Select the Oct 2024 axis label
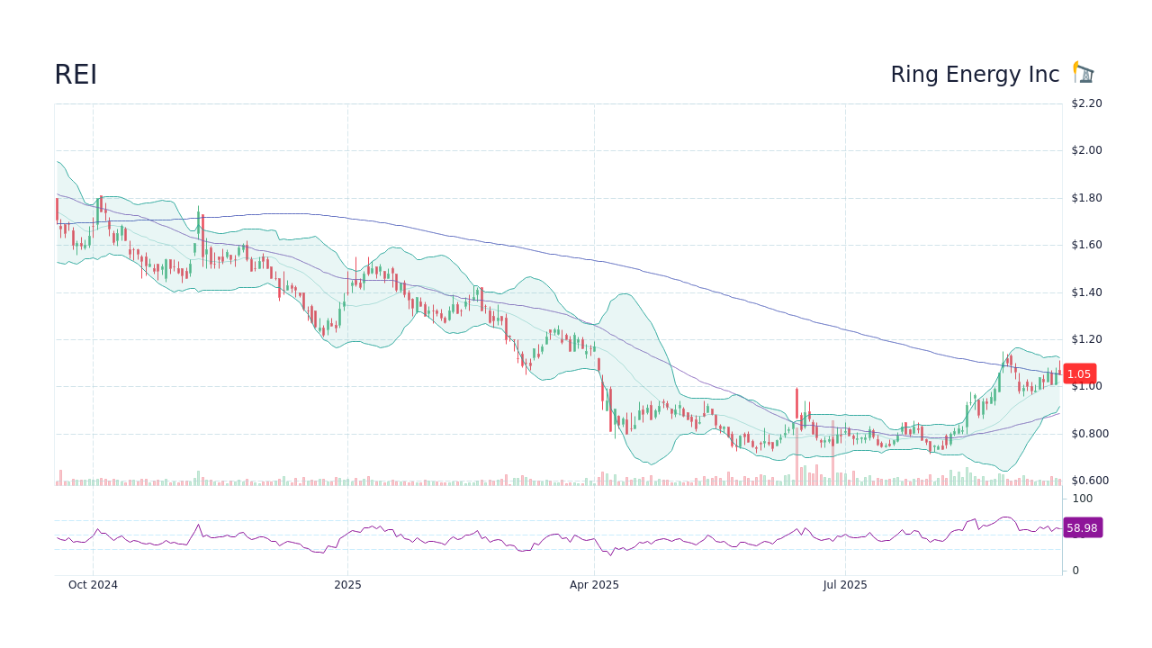Viewport: 1152px width, 648px height. click(x=93, y=584)
